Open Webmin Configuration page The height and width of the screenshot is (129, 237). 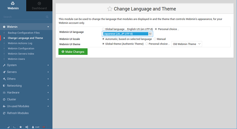21,48
